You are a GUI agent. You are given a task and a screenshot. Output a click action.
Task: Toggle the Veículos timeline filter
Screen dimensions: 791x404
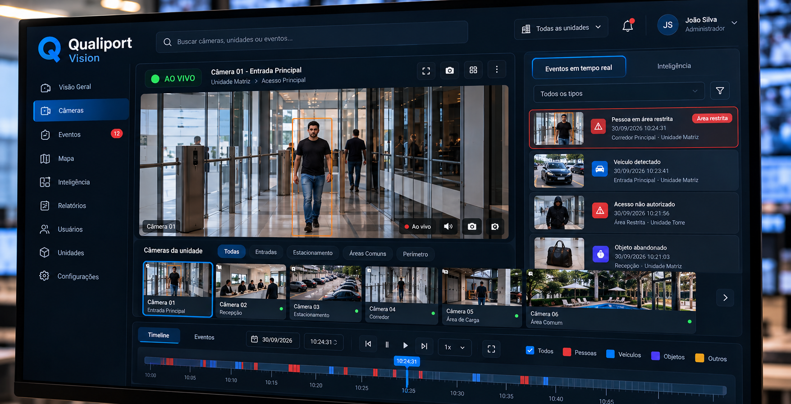(610, 354)
